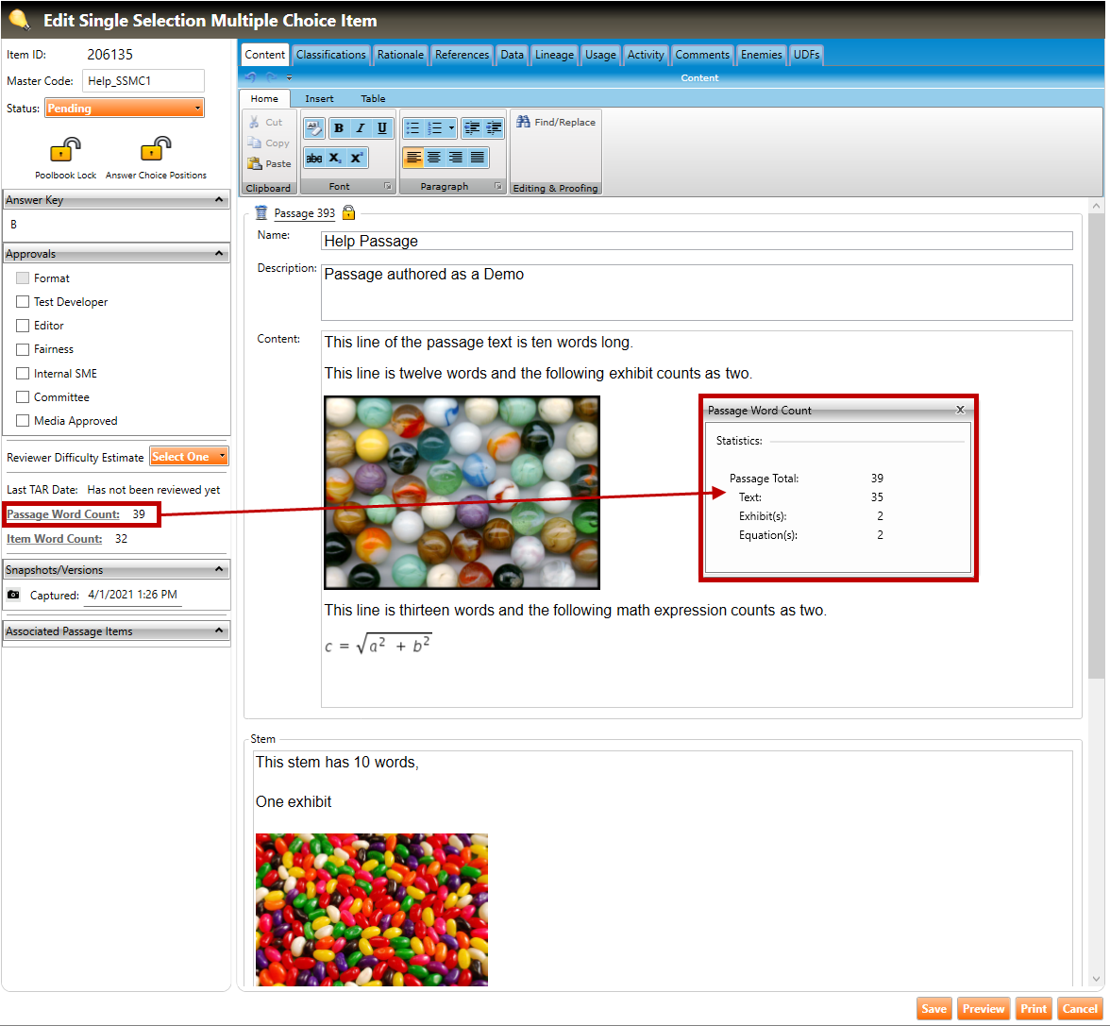The image size is (1110, 1026).
Task: Click the Answer Choice Positions lock icon
Action: tap(156, 151)
